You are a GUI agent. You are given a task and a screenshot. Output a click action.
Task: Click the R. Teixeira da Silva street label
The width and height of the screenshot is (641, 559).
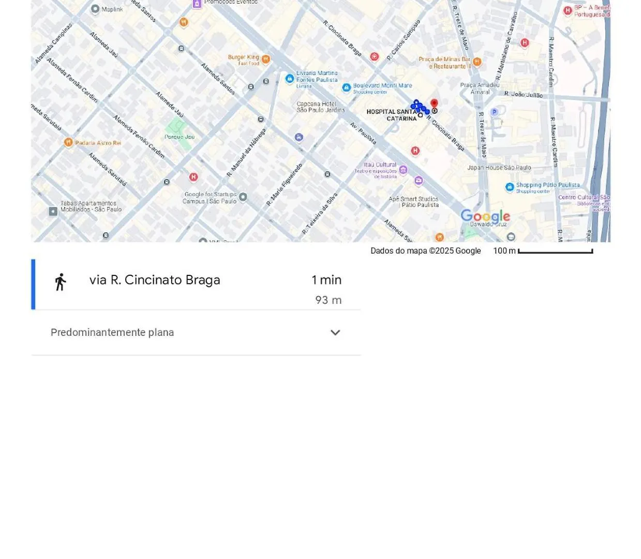tap(320, 213)
